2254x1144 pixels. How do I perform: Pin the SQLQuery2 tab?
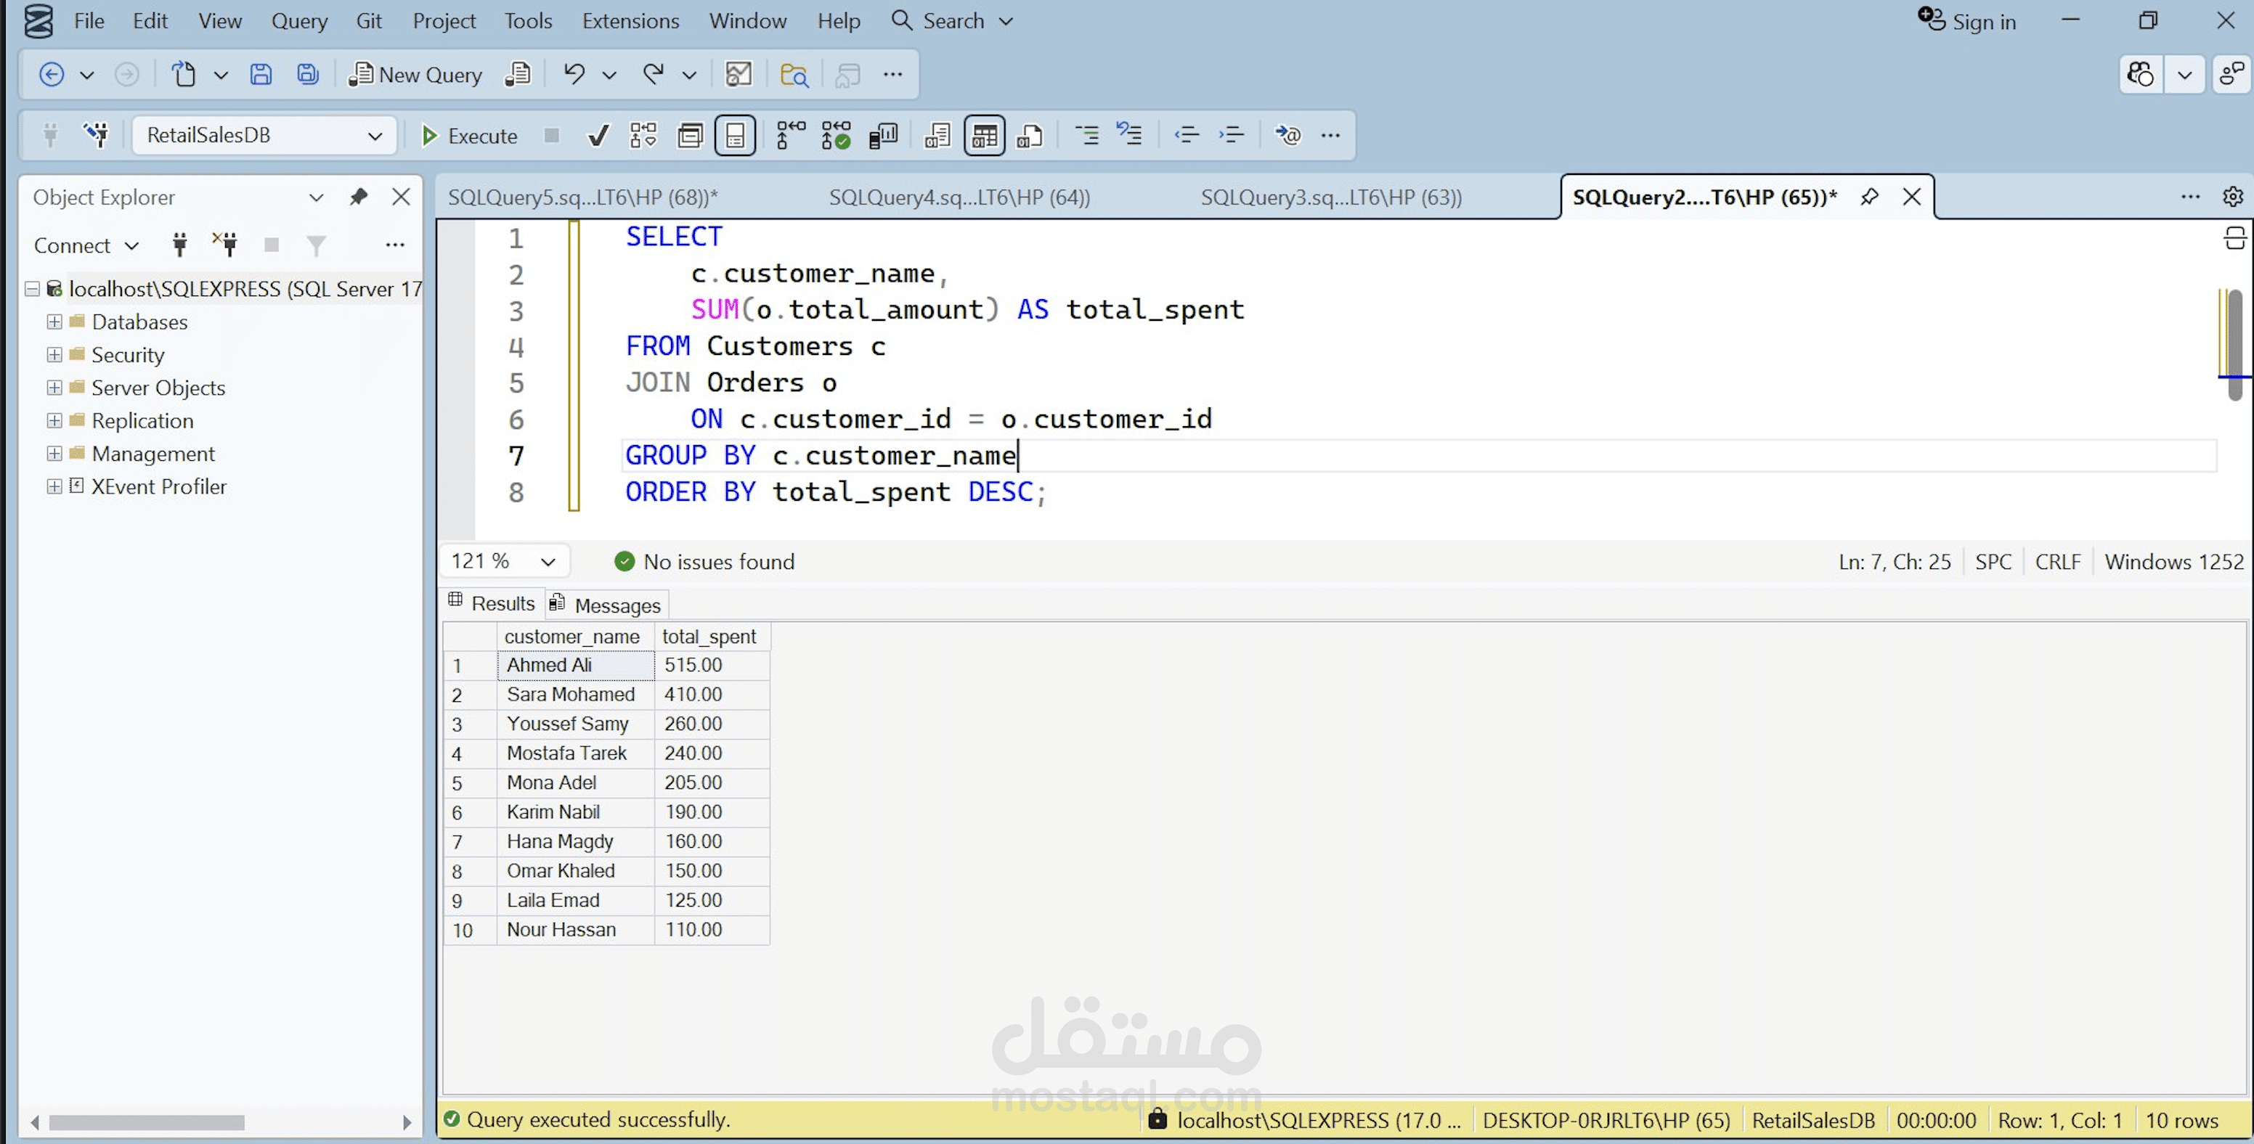coord(1869,197)
